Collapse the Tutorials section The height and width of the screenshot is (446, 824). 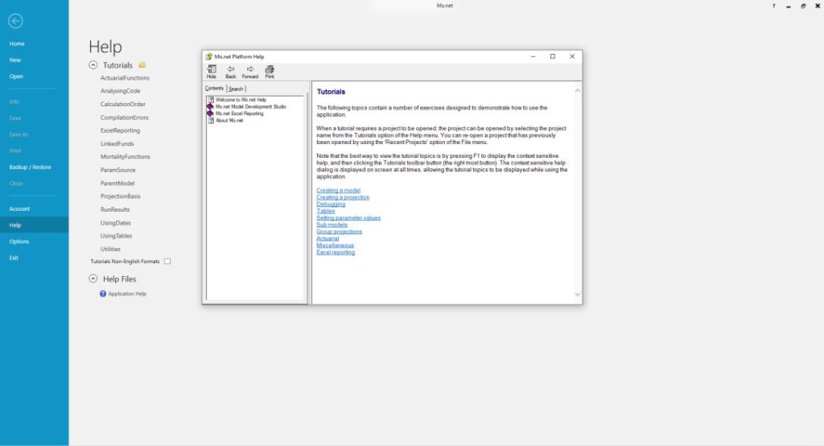[93, 65]
